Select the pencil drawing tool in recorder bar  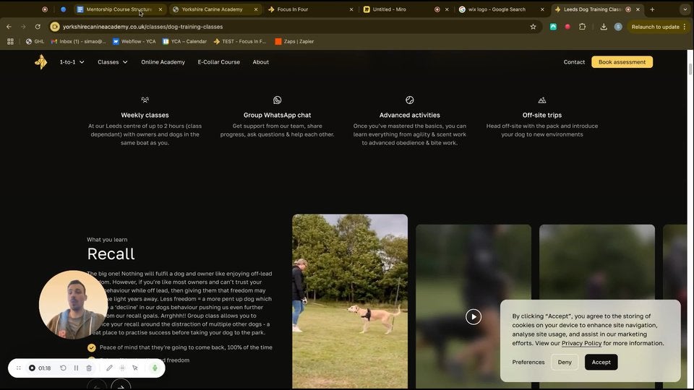click(x=109, y=368)
